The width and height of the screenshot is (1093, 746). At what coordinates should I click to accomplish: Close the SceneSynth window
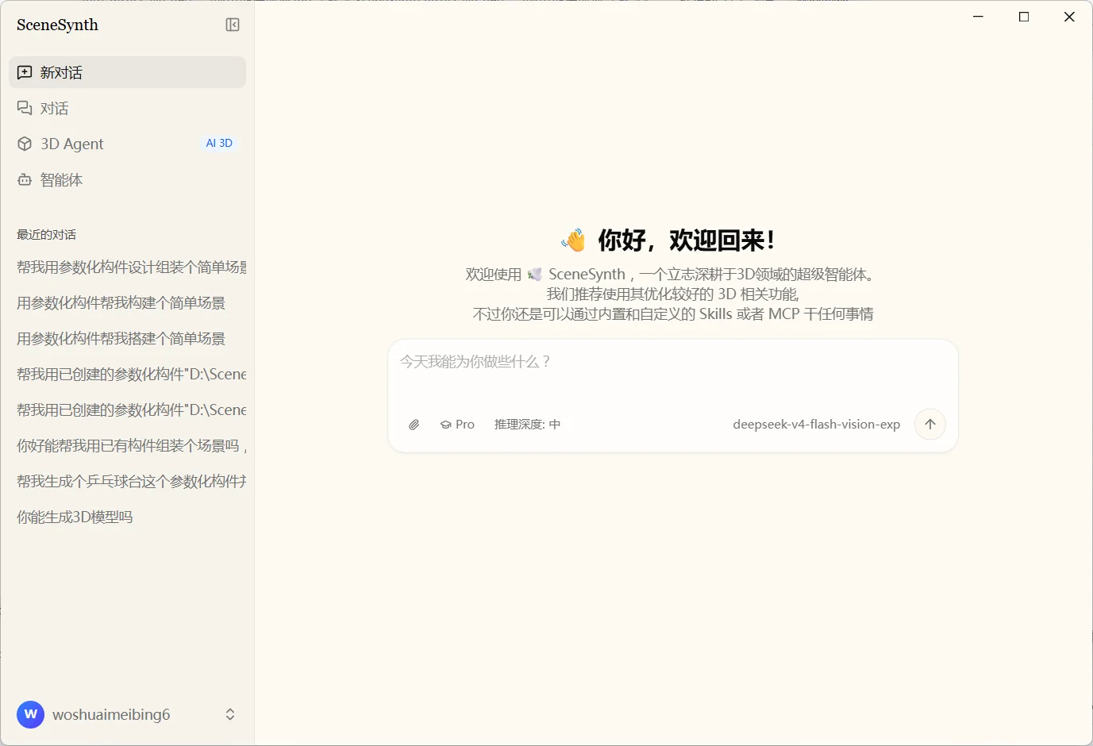[x=1069, y=17]
